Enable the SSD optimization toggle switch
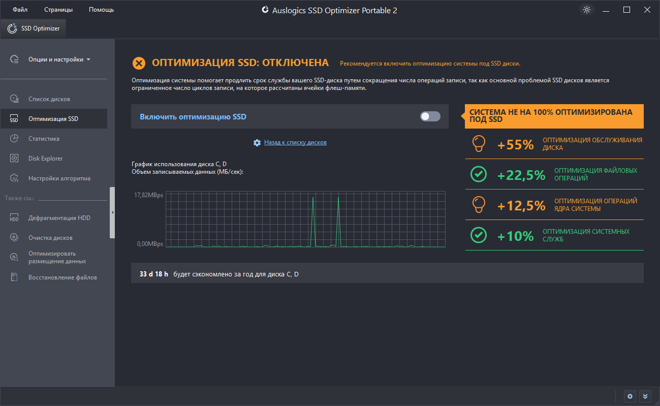The height and width of the screenshot is (406, 660). point(430,117)
